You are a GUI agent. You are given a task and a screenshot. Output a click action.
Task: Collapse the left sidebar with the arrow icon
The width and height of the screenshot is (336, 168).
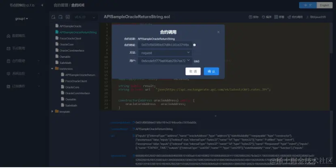pyautogui.click(x=42, y=5)
